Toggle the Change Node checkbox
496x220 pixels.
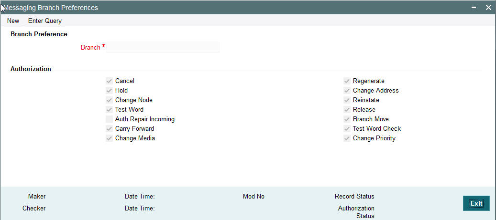coord(110,100)
